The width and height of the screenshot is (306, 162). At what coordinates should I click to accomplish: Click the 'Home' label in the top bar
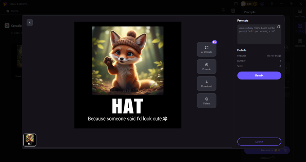point(15,11)
